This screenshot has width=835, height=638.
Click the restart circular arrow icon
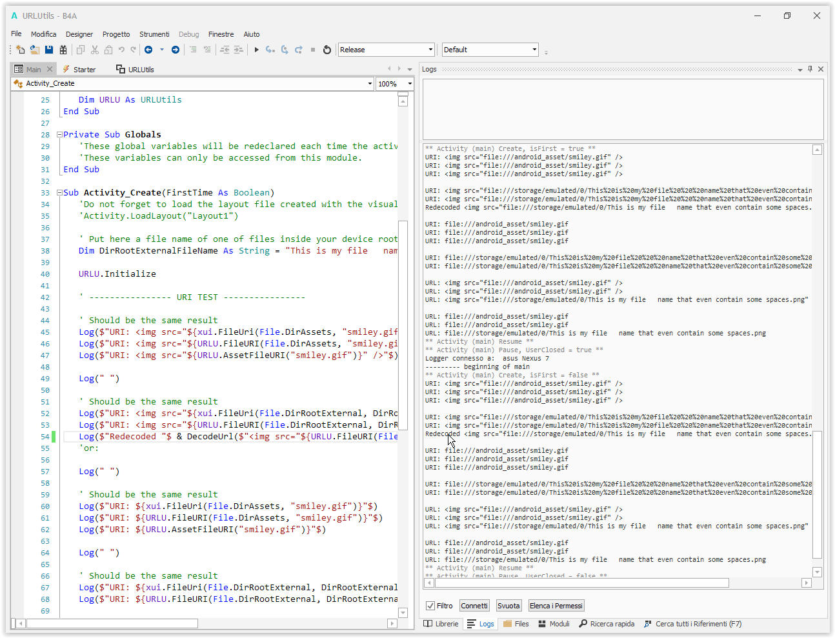327,50
